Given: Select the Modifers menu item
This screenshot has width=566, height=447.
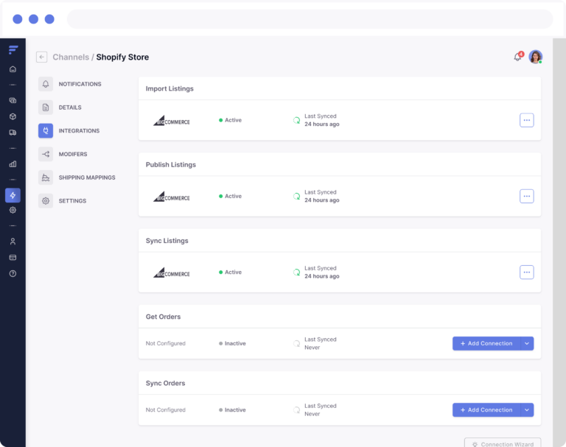Looking at the screenshot, I should pos(72,154).
